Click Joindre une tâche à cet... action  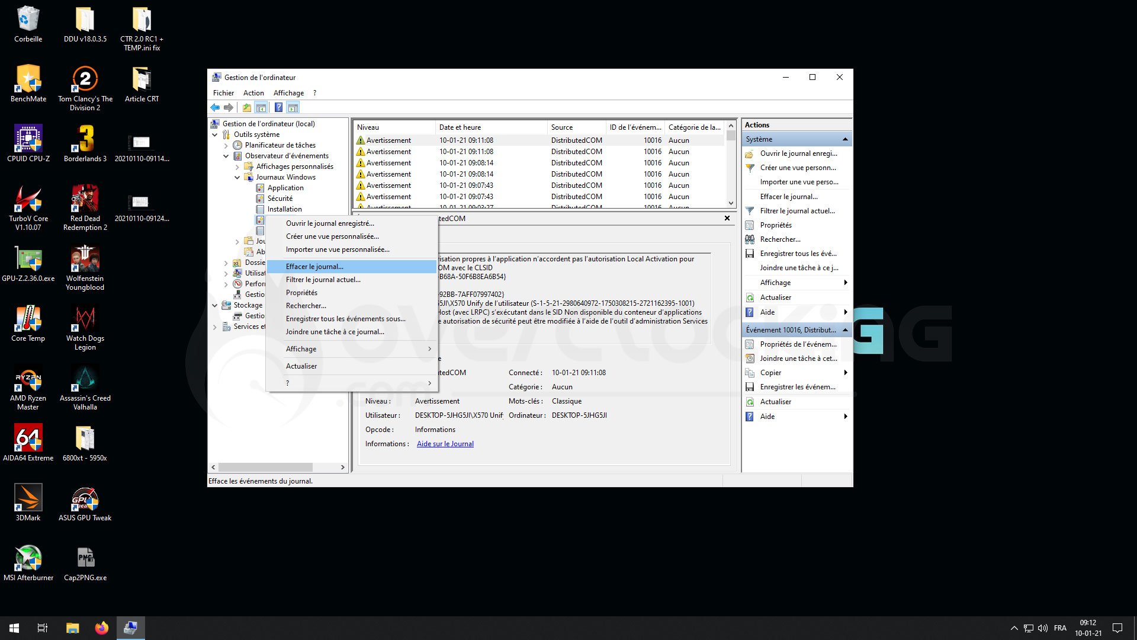[x=798, y=359]
